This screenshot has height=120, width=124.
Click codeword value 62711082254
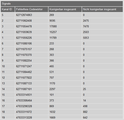24,61
